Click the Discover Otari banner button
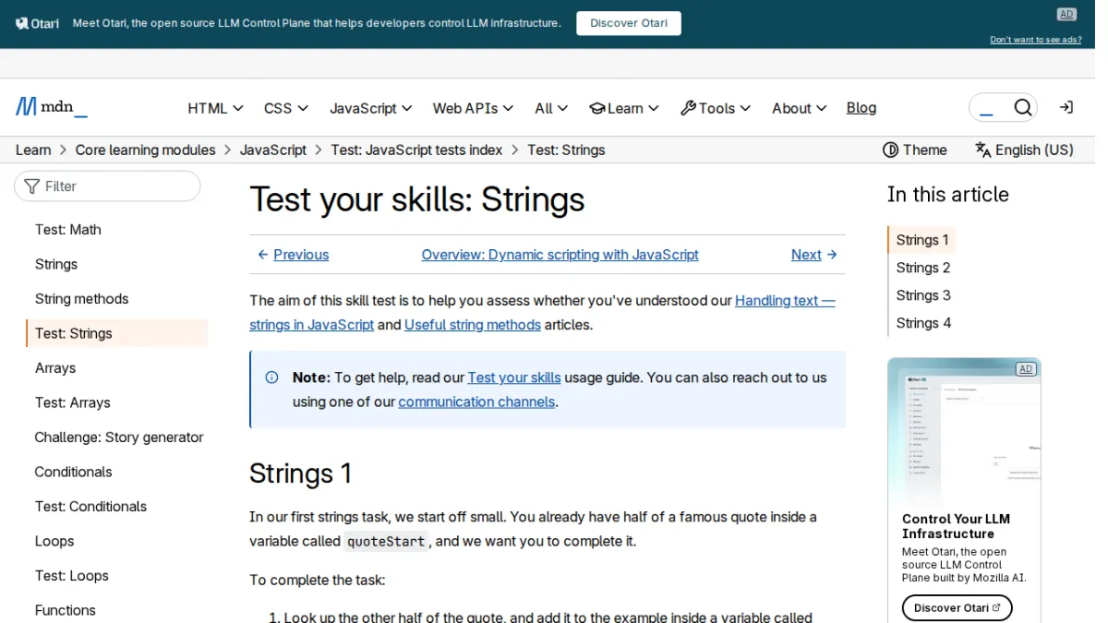This screenshot has width=1108, height=623. (629, 23)
